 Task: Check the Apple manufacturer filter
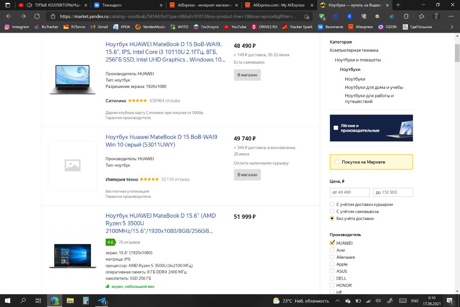tap(332, 264)
